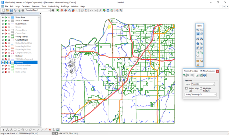Select the Pan hand tool
229x135 pixels.
[198, 34]
